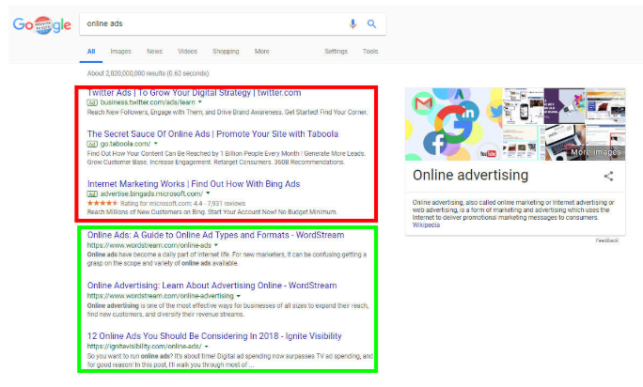
Task: Click the Ad badge beside business.twitter.com
Action: [92, 102]
